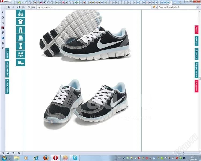The image size is (201, 161).
Task: Click the RU language indicator
Action: pos(119,158)
